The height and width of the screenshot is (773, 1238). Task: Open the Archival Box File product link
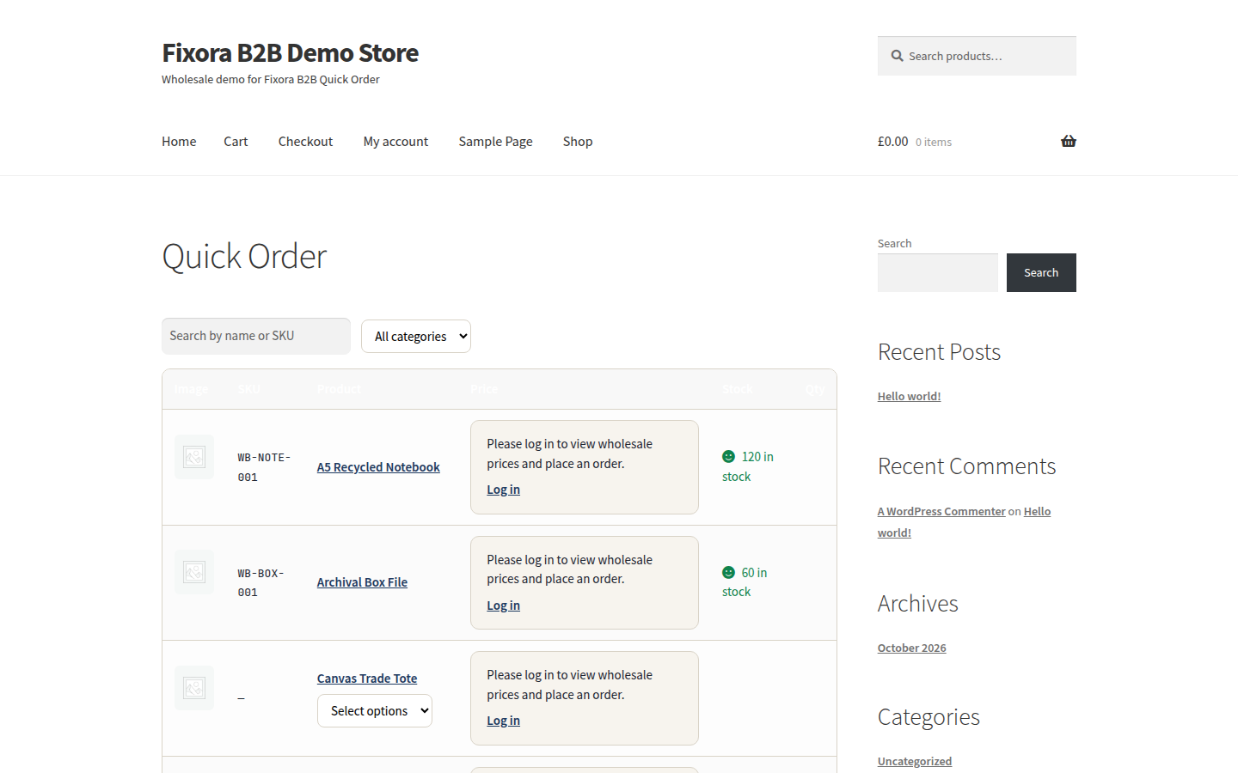362,582
